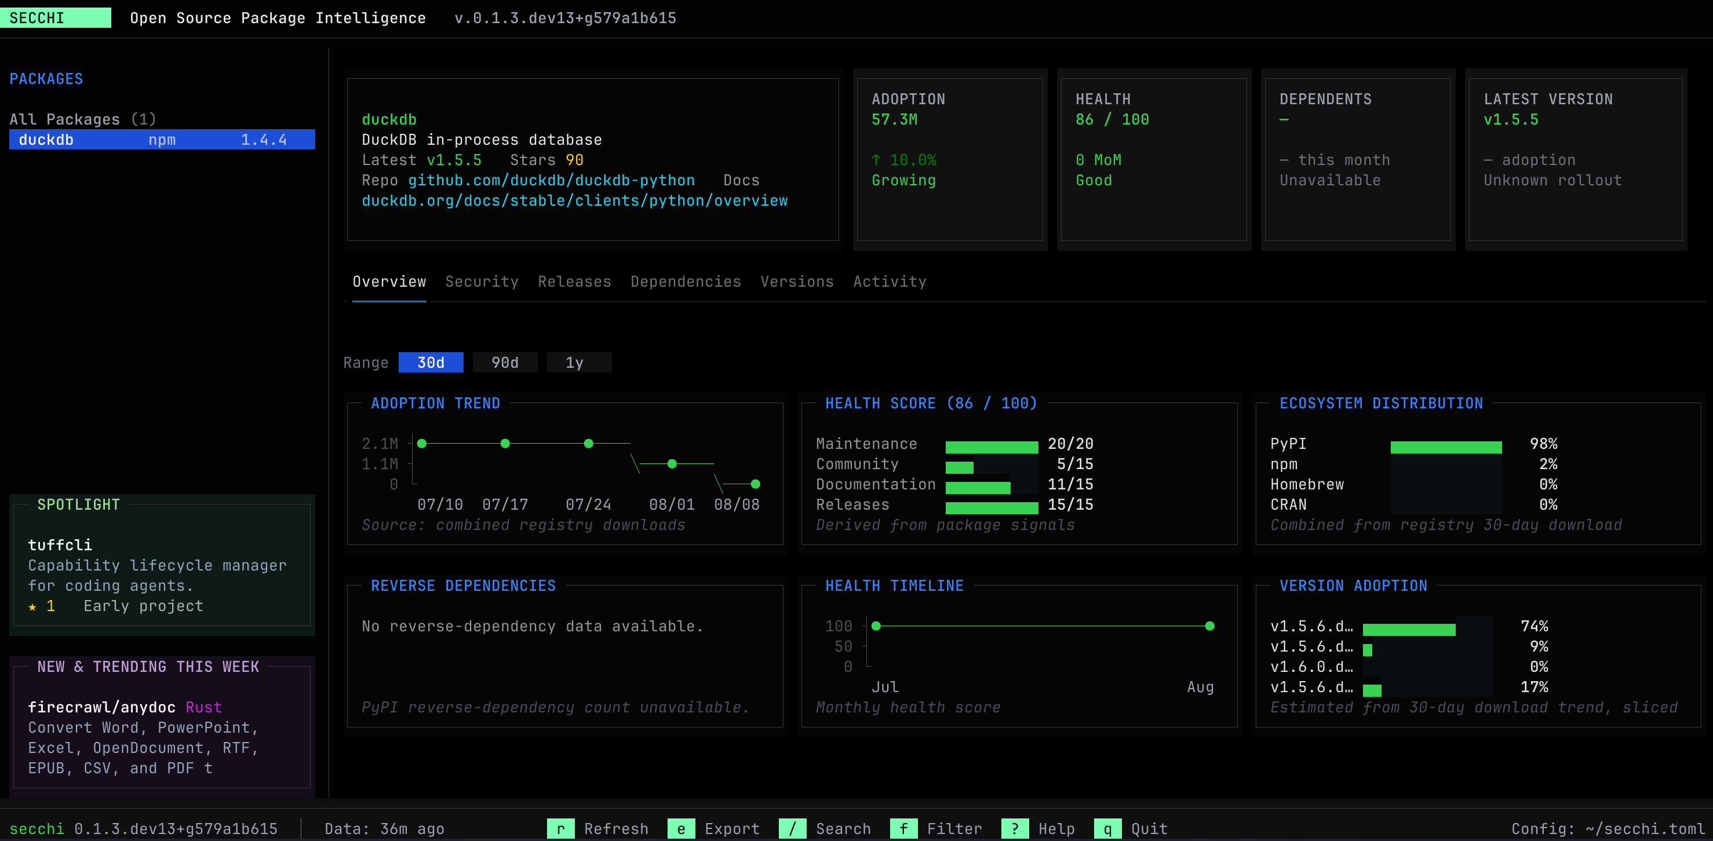Click the Stars 90 value
The image size is (1713, 841).
(574, 159)
